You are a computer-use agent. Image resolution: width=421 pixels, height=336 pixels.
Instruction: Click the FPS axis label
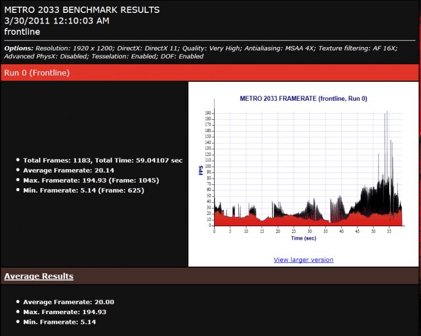201,170
